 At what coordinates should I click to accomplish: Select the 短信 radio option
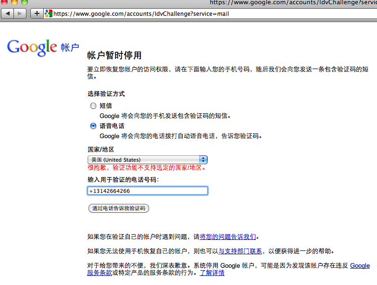pos(93,106)
